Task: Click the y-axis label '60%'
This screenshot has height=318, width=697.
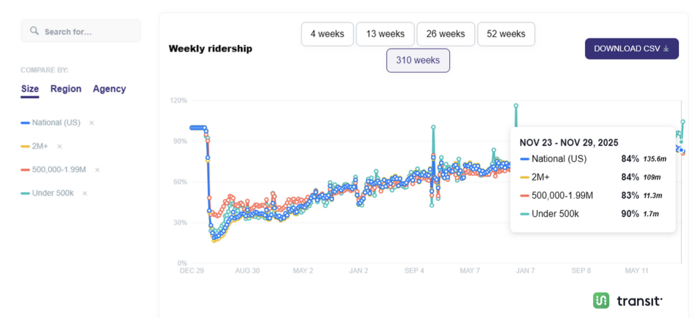Action: click(x=180, y=182)
